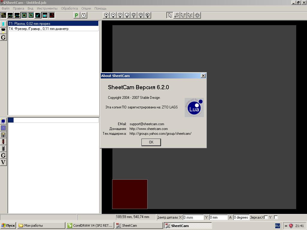
Task: Close the About SheetCam dialog
Action: coord(203,76)
